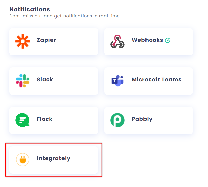This screenshot has height=187, width=208.
Task: Click the 'Don't miss out' subtitle text
Action: [x=65, y=16]
